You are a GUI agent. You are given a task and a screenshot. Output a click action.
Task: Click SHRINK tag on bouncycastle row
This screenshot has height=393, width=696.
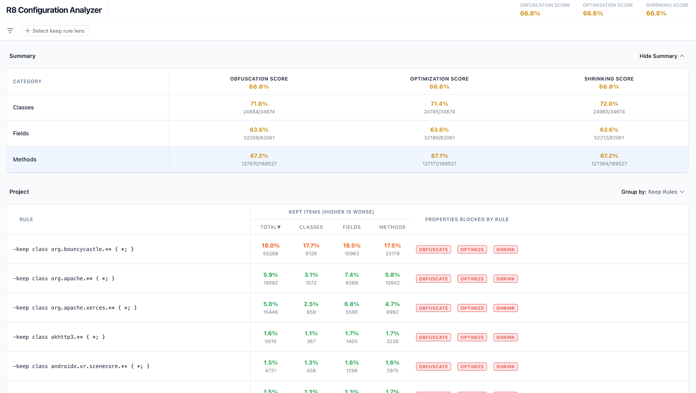point(505,250)
